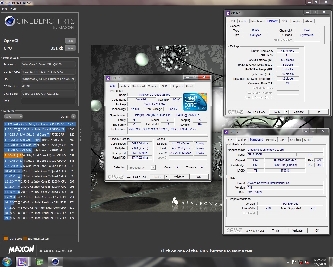Click DRAM Frequency value 437.0 MHz
The width and height of the screenshot is (333, 267).
[x=287, y=51]
